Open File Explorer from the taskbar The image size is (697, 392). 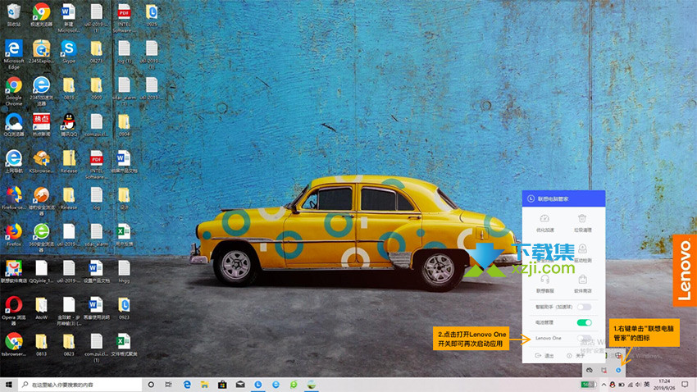(x=204, y=385)
